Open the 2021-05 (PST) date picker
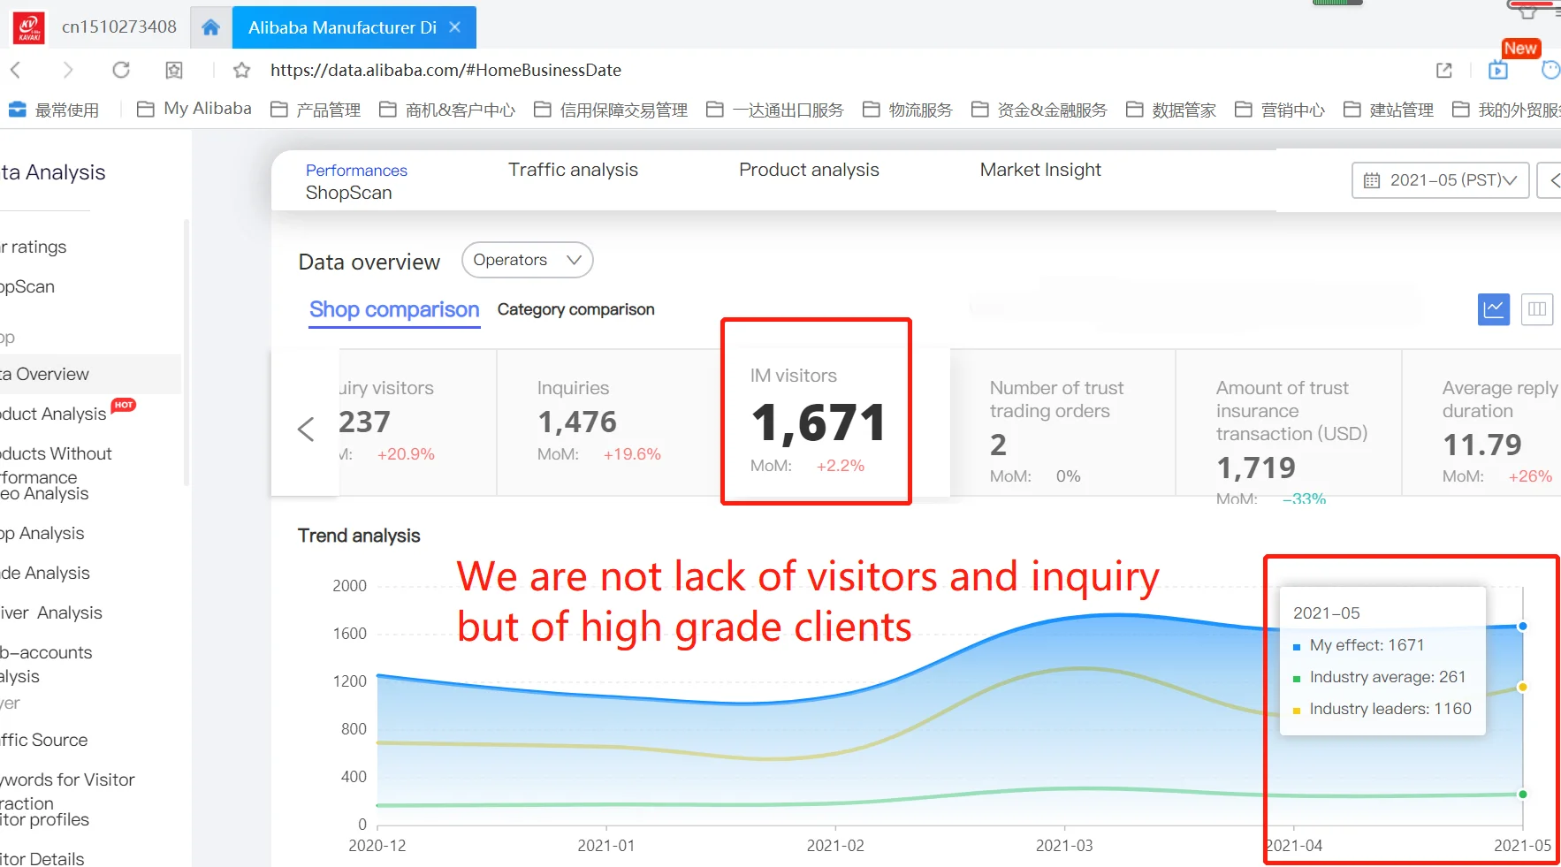 [1440, 180]
